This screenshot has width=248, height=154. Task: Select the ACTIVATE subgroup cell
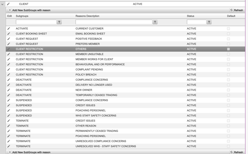pos(22,29)
